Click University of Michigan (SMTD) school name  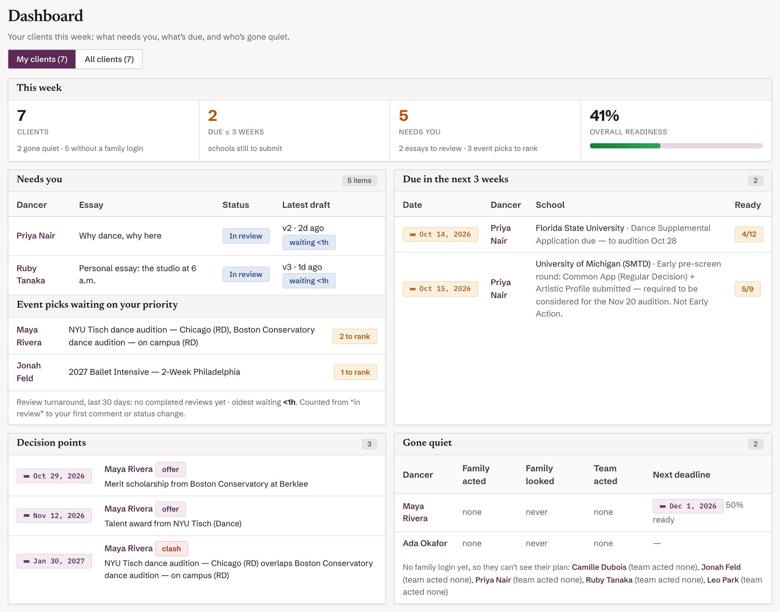click(x=593, y=264)
